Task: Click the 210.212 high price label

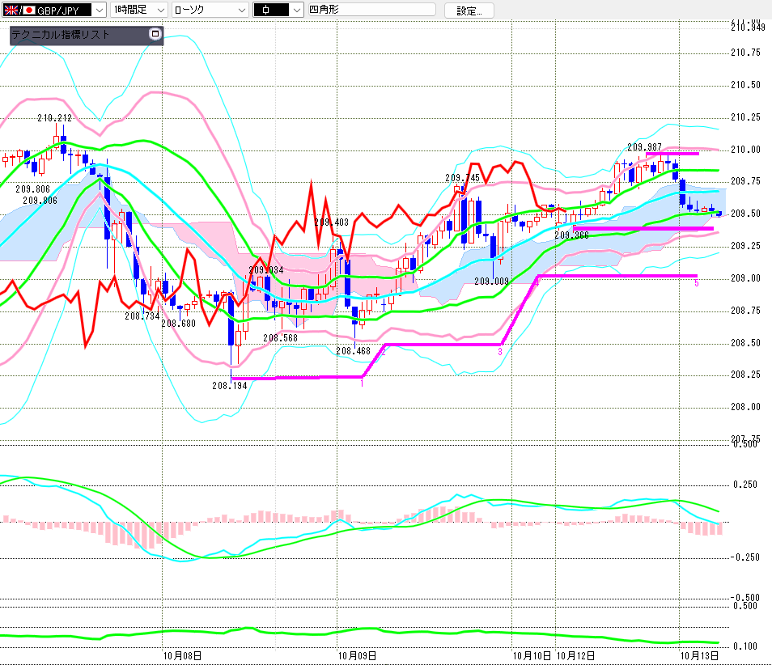Action: 55,118
